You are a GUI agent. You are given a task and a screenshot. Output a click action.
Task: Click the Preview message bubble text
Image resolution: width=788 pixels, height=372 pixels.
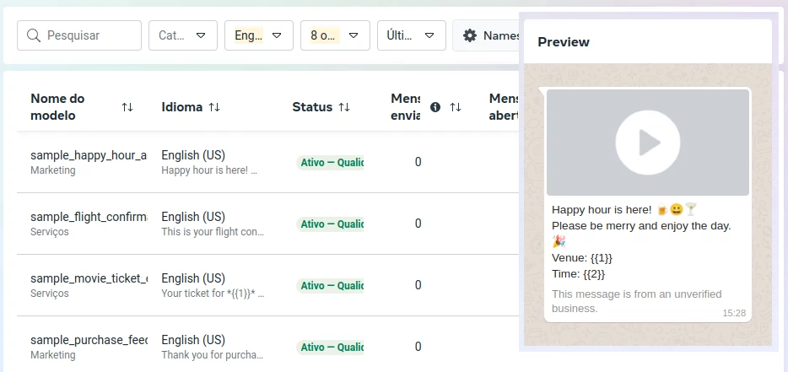click(x=641, y=226)
